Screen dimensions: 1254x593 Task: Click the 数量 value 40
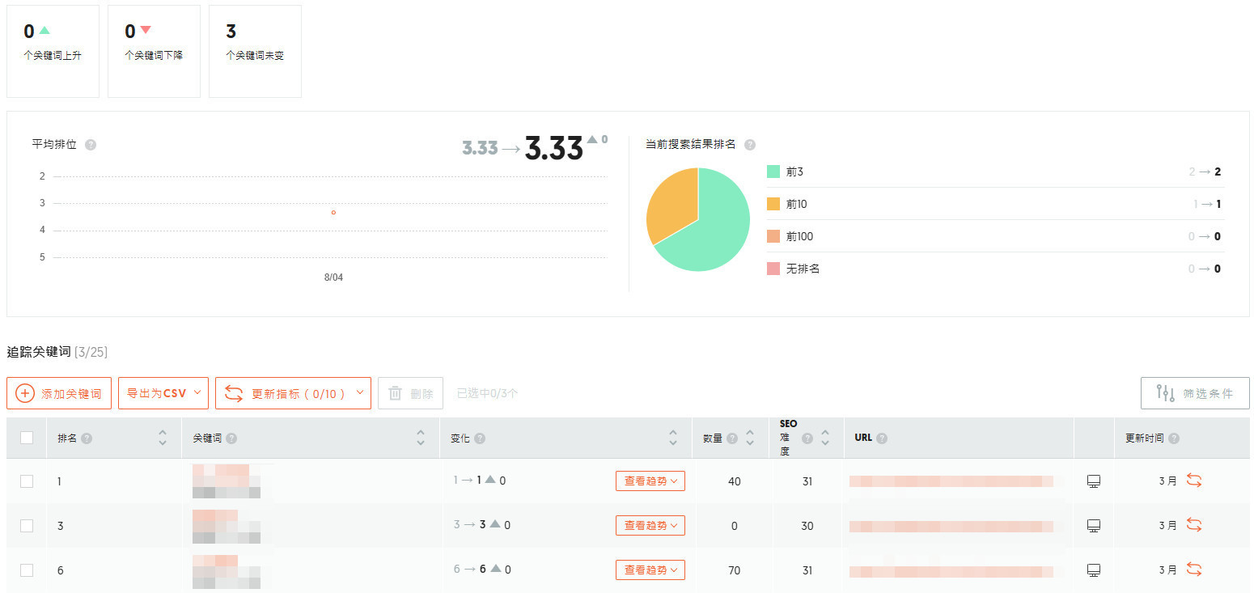pos(735,481)
